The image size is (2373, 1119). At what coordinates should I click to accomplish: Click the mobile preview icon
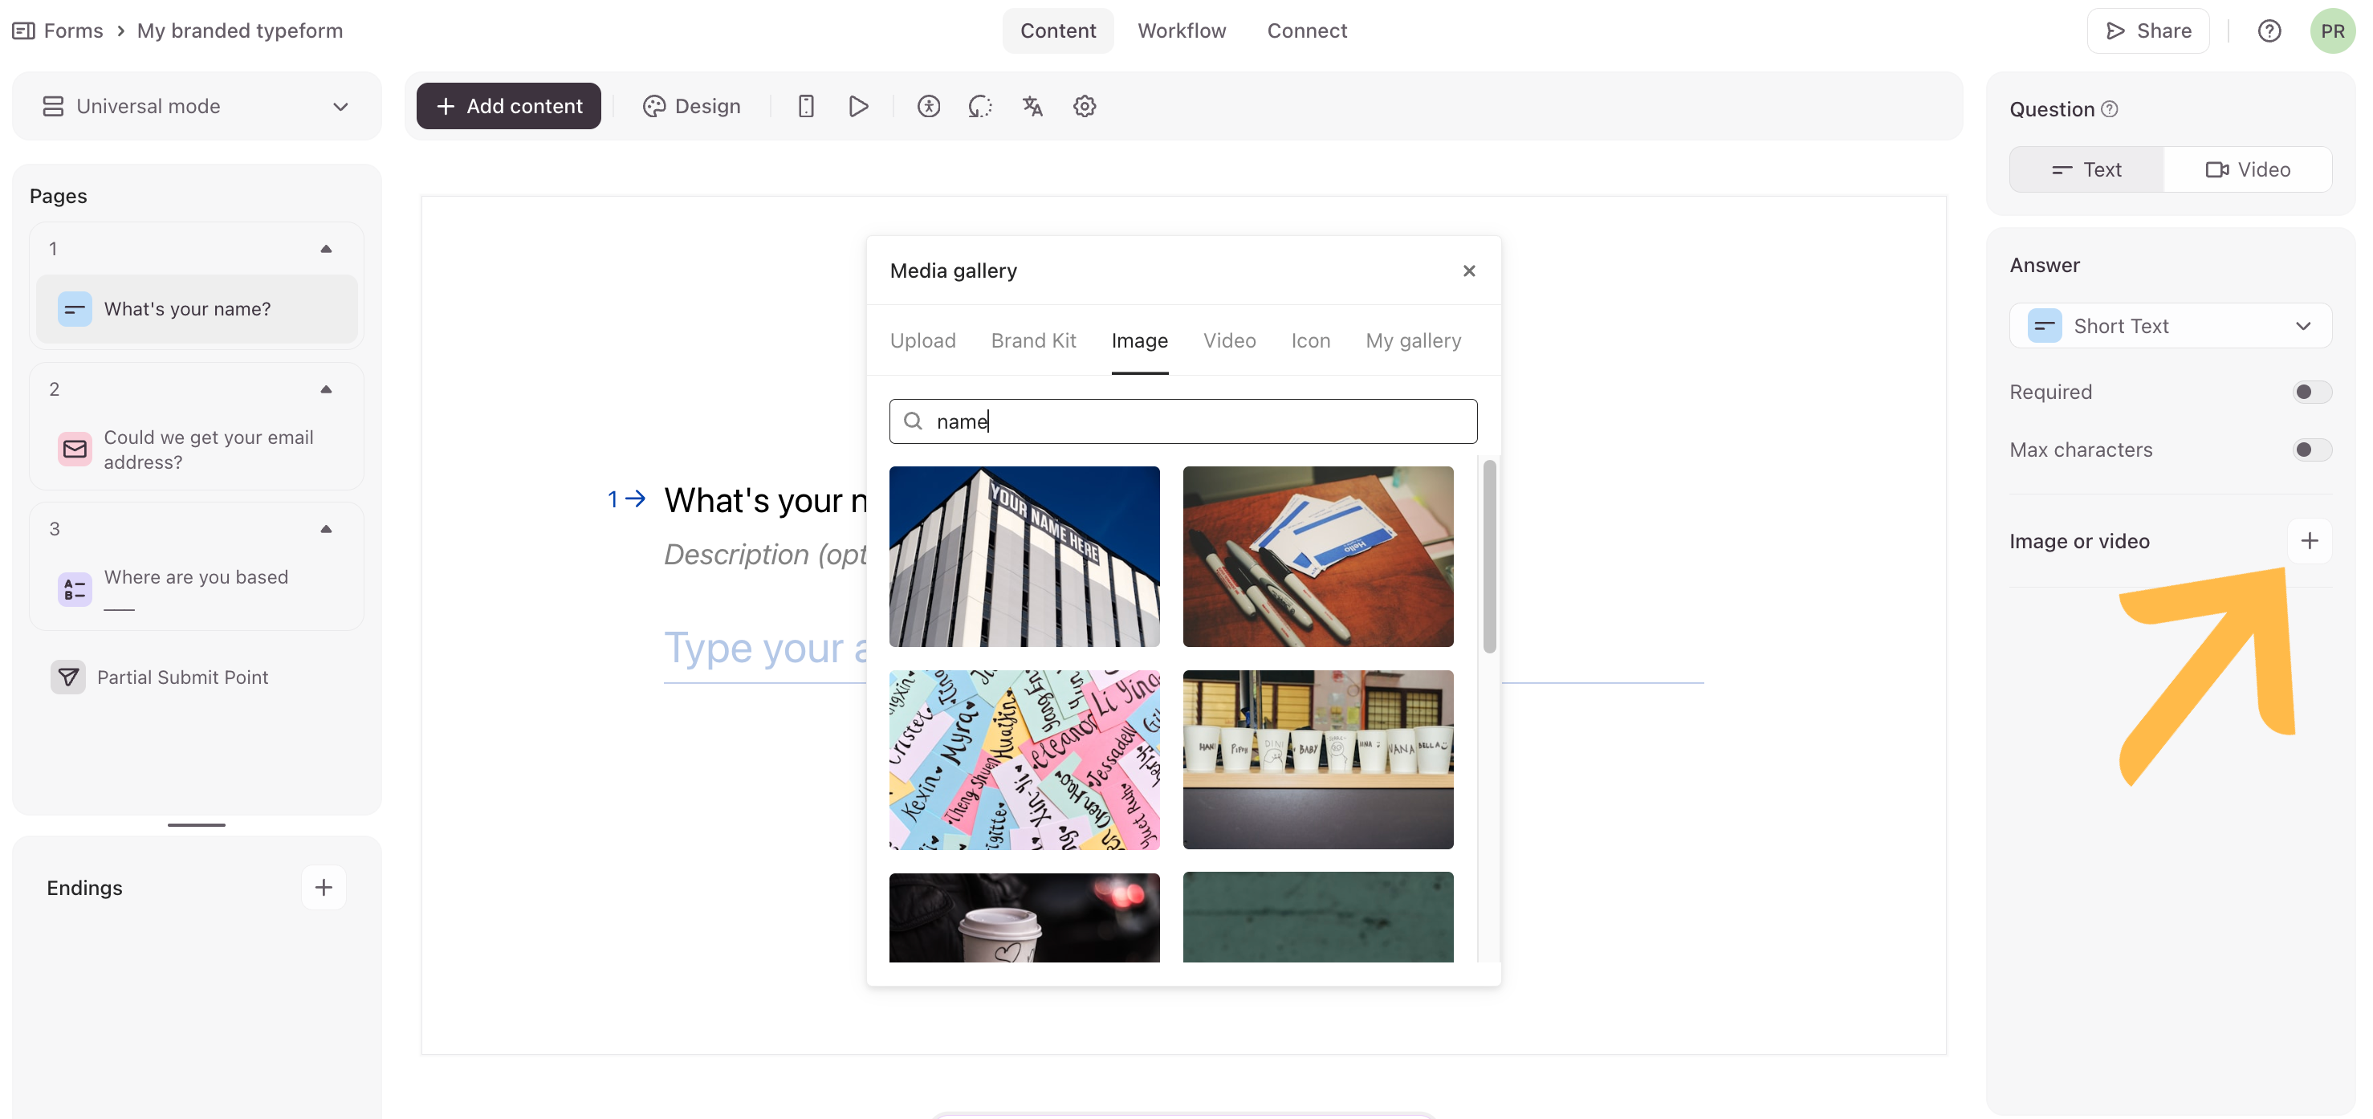805,106
